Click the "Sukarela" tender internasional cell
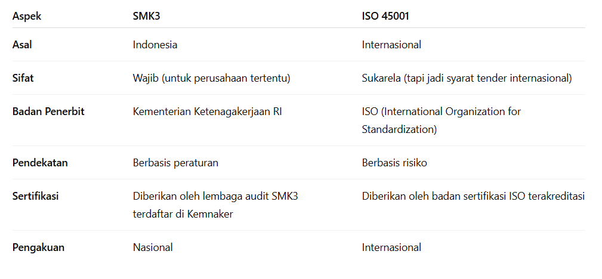Viewport: 602px width, 279px height. point(467,78)
